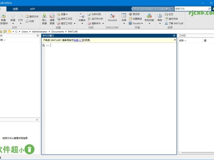214x160 pixels.
Task: Click the 布局 (Layout) grid icon
Action: [x=124, y=15]
